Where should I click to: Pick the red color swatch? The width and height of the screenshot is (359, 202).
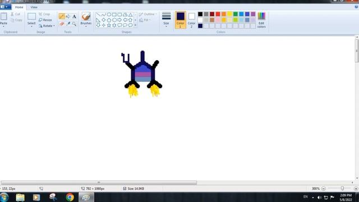pos(218,14)
